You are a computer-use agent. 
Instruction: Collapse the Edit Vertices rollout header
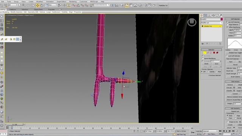(234, 82)
